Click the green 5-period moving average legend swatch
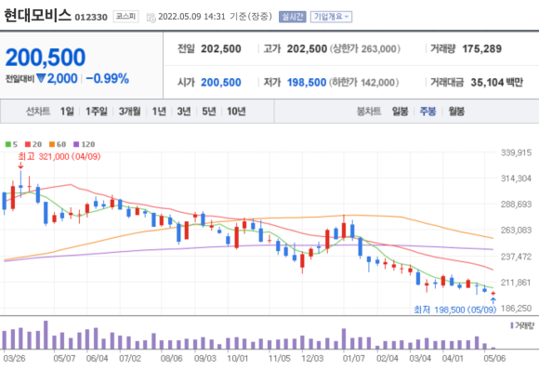The width and height of the screenshot is (539, 370). (8, 144)
